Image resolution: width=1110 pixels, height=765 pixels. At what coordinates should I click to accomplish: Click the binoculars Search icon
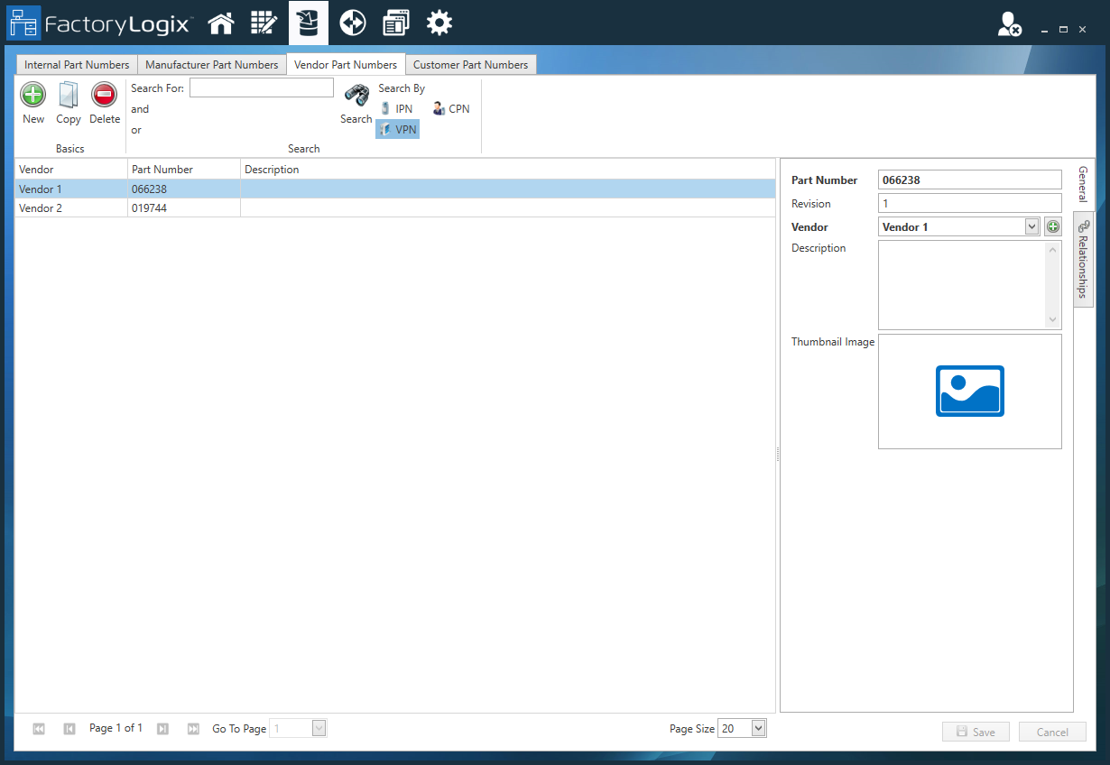tap(356, 96)
